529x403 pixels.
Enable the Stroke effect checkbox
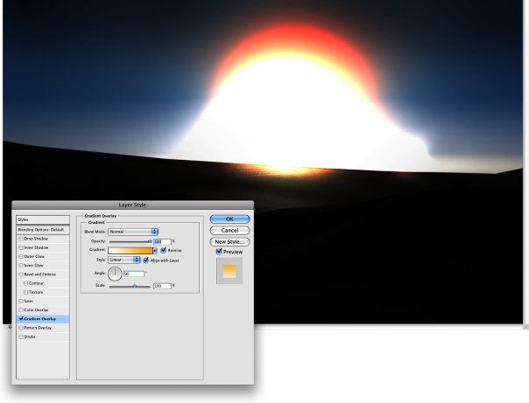pyautogui.click(x=21, y=337)
